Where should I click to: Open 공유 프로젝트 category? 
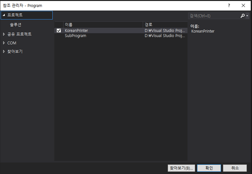tap(19, 34)
